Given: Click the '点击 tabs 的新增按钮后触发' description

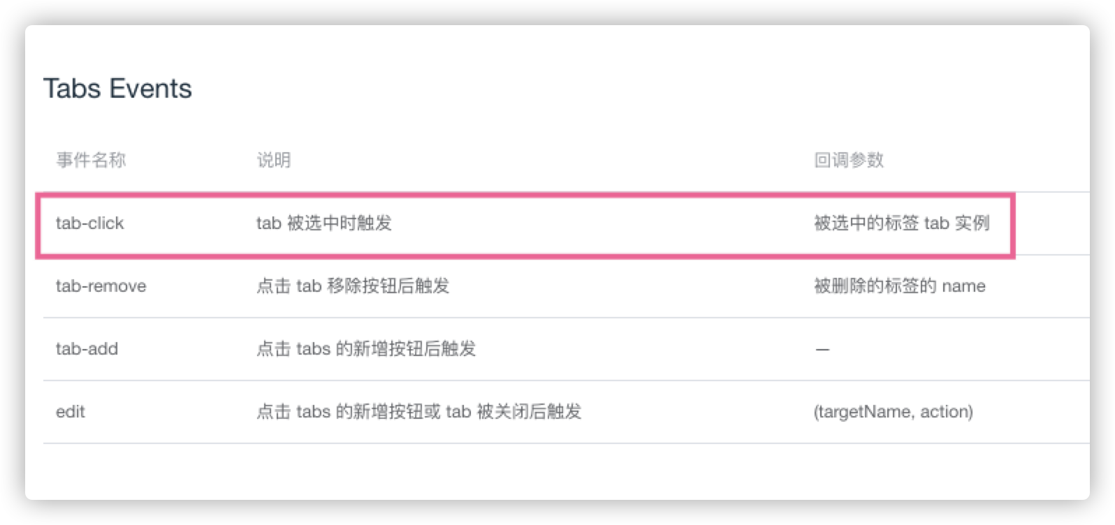Looking at the screenshot, I should [x=366, y=349].
